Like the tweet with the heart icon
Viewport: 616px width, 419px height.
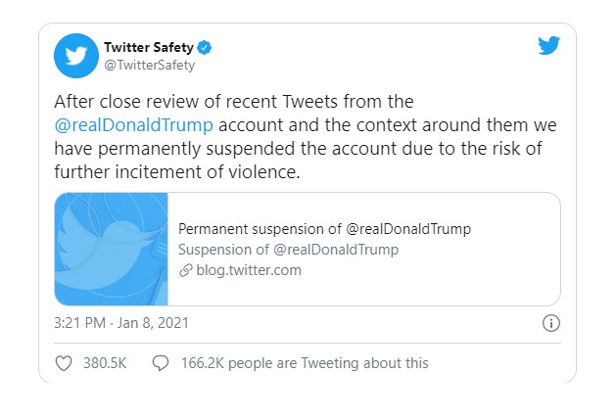tap(64, 363)
